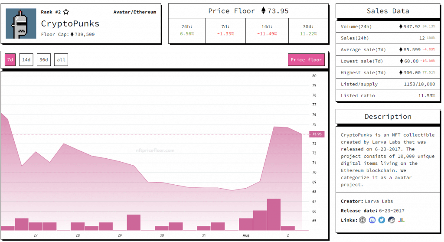Toggle the Price floor chart button
This screenshot has height=242, width=444.
(x=306, y=60)
